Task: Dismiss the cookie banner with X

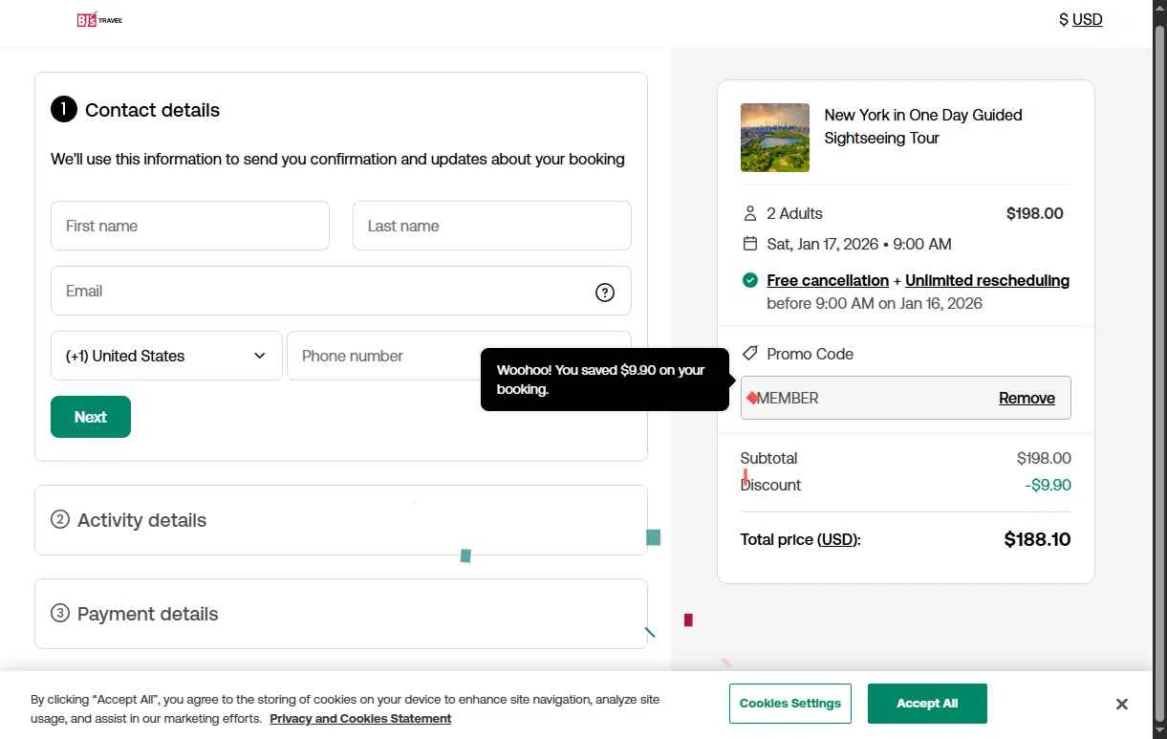Action: 1121,705
